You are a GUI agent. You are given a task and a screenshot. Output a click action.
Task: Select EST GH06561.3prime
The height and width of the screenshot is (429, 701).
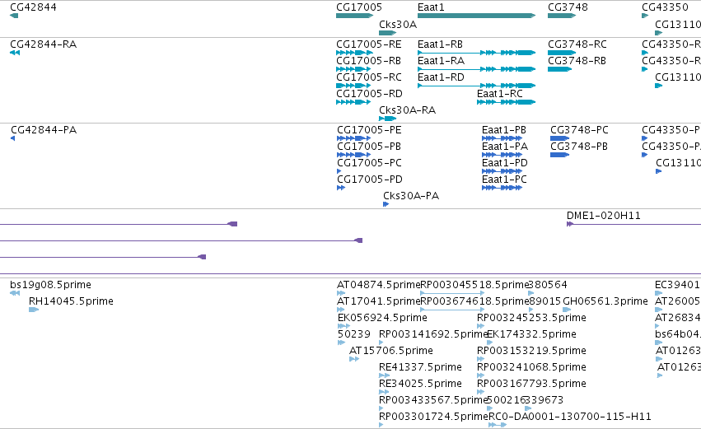click(x=605, y=301)
